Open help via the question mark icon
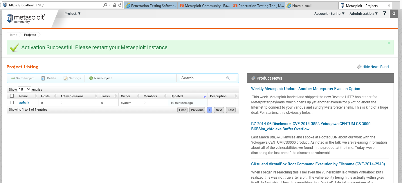Viewport: 402px width, 183px height. [x=385, y=13]
